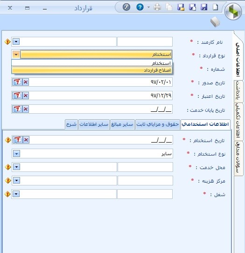
Task: Open the calendar picker for تاريخ صدور
Action: (x=17, y=82)
